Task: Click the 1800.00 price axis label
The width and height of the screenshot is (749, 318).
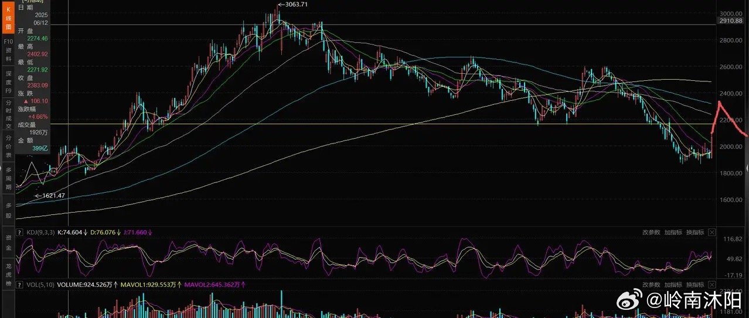Action: (730, 173)
